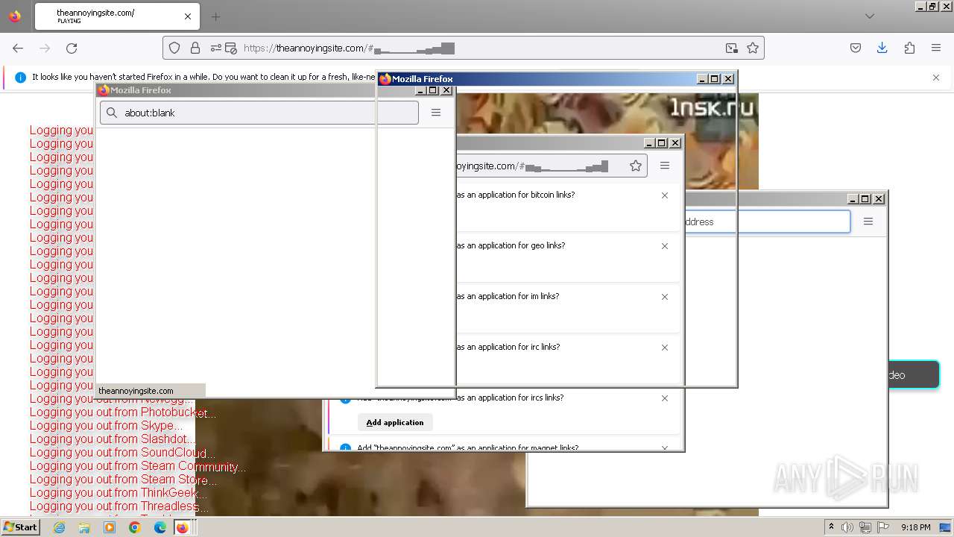Click the Add application button
954x537 pixels.
(395, 422)
